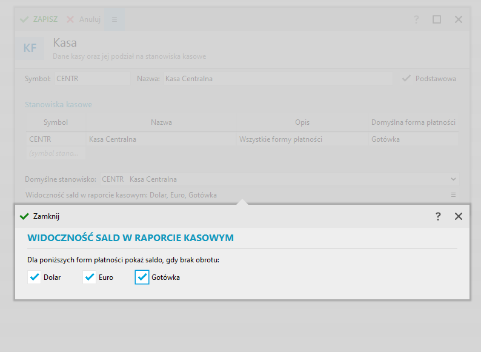Click the Opis column header
Screen dimensions: 481x352
click(302, 122)
